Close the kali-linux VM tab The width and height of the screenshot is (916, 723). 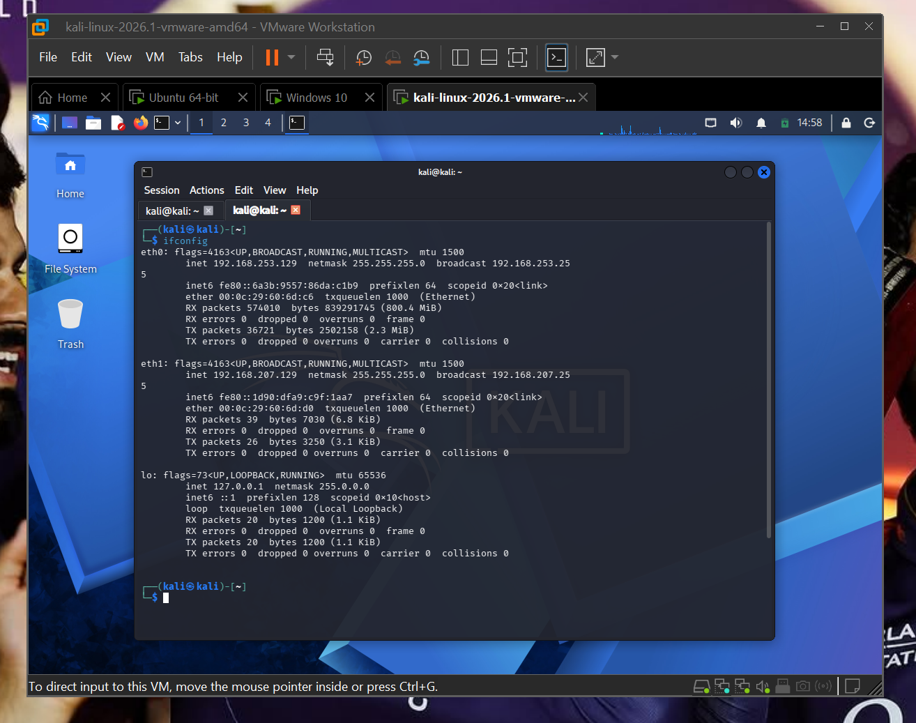click(x=583, y=98)
